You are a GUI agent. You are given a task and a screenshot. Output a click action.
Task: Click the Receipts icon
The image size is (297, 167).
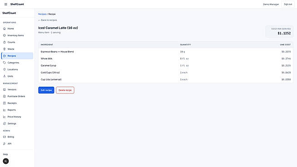5,103
